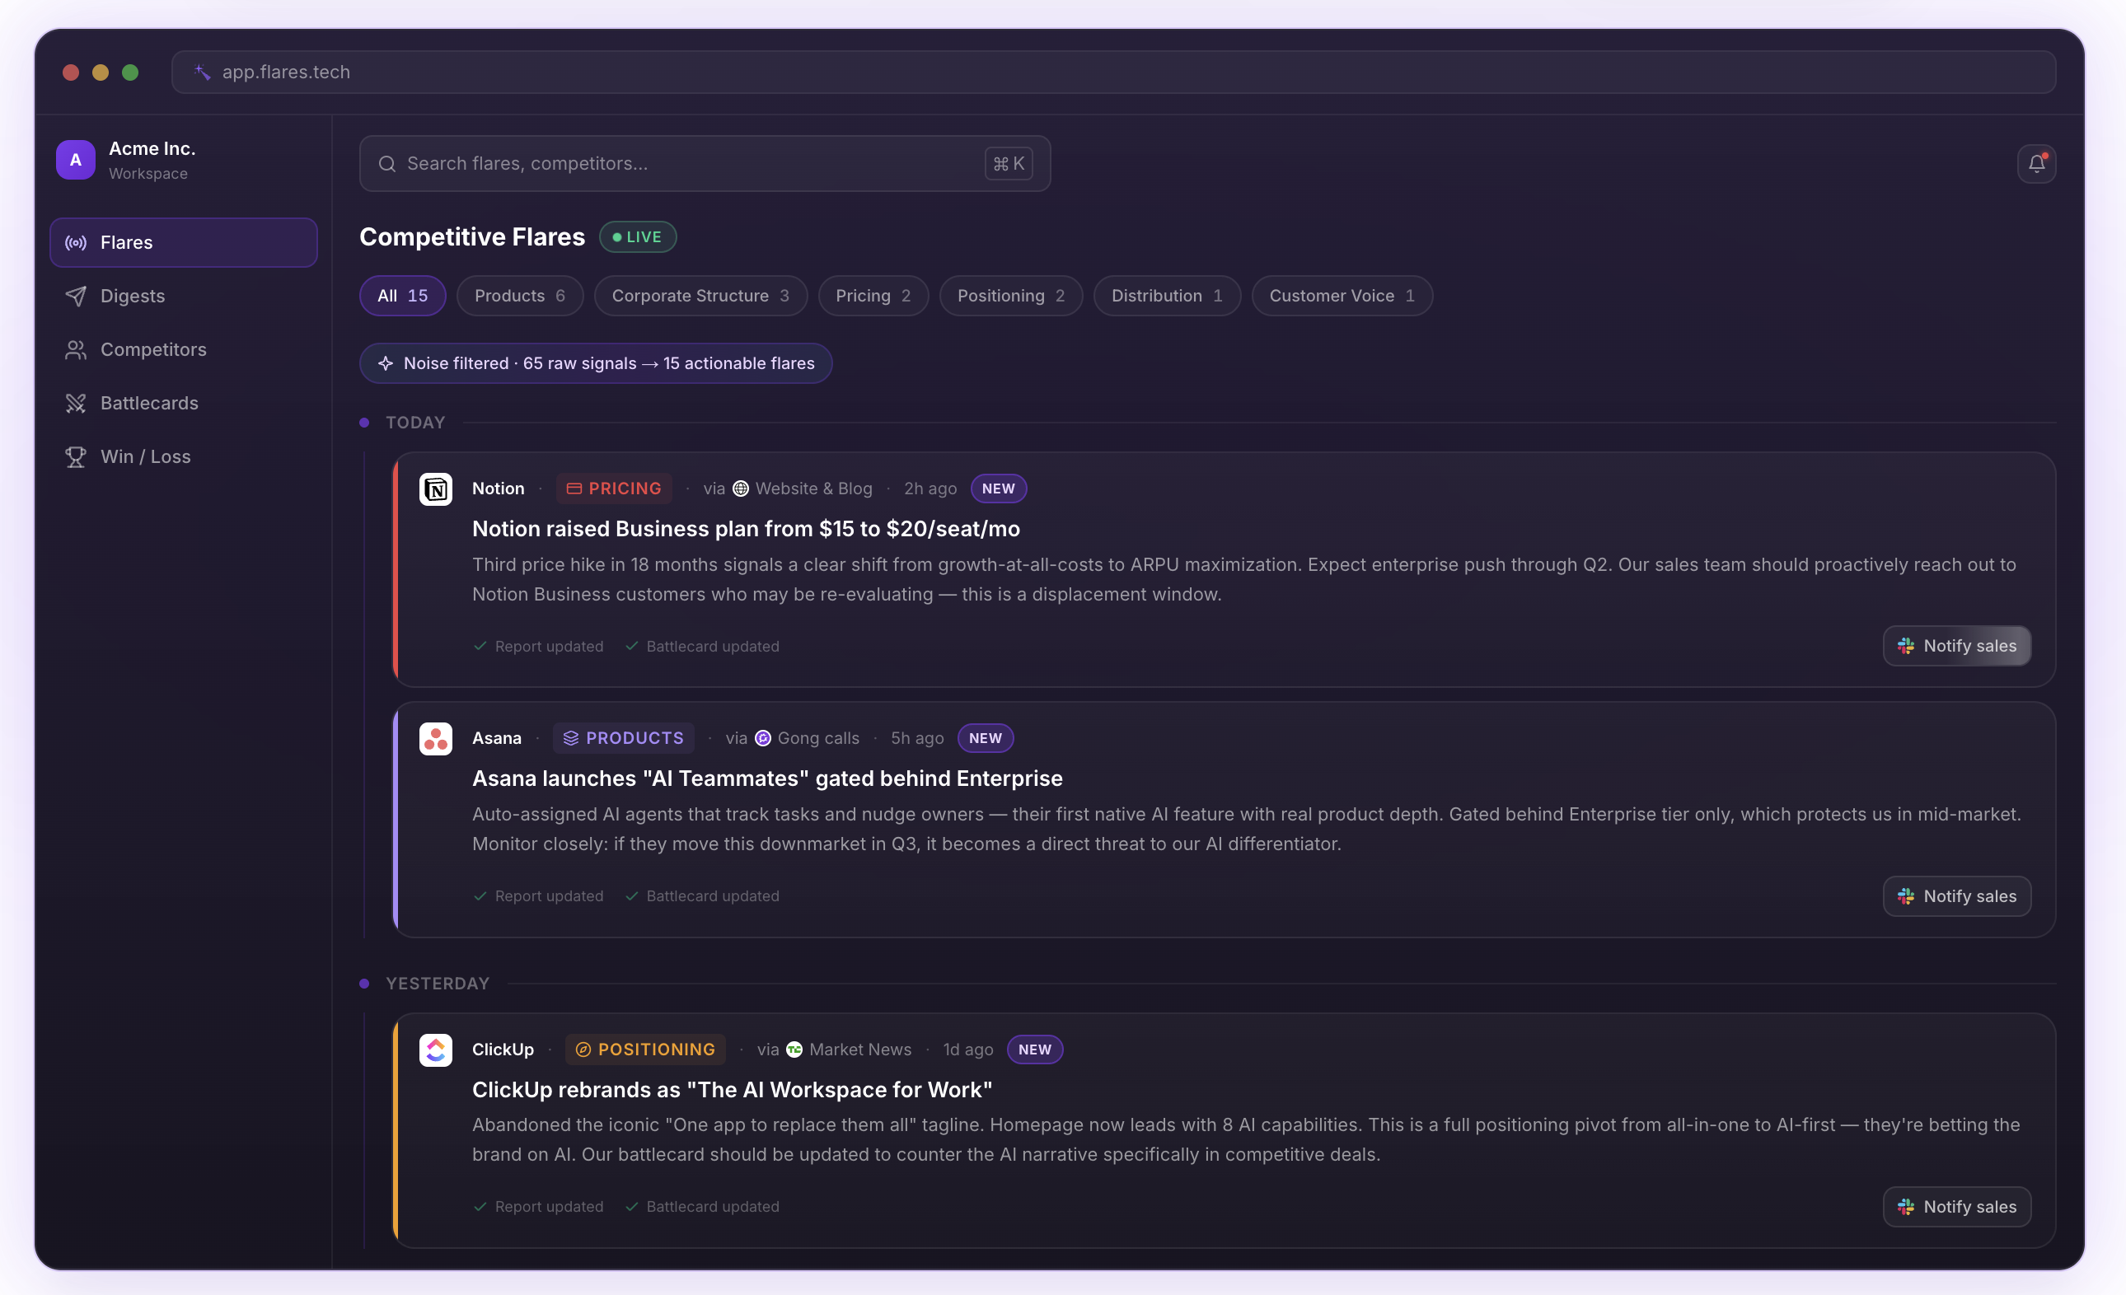
Task: Click the Slack icon on ClickUp's Notify sales
Action: [1906, 1207]
